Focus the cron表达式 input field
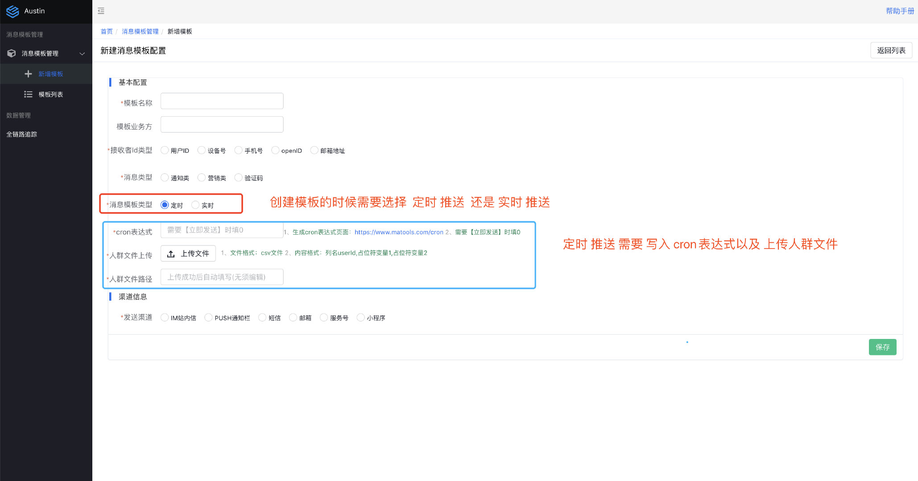 pyautogui.click(x=222, y=230)
